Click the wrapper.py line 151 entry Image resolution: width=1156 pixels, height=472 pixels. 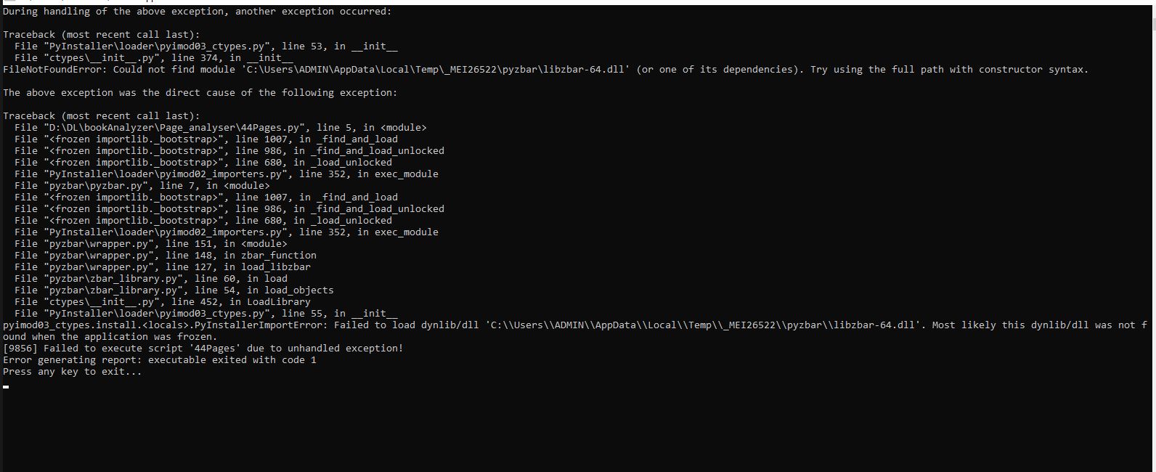tap(151, 244)
